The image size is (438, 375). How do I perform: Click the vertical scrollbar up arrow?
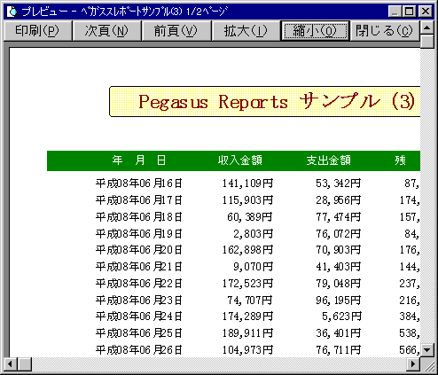(426, 28)
